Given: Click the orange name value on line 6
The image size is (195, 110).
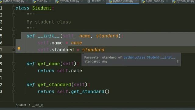Looking at the screenshot, I should tap(76, 43).
